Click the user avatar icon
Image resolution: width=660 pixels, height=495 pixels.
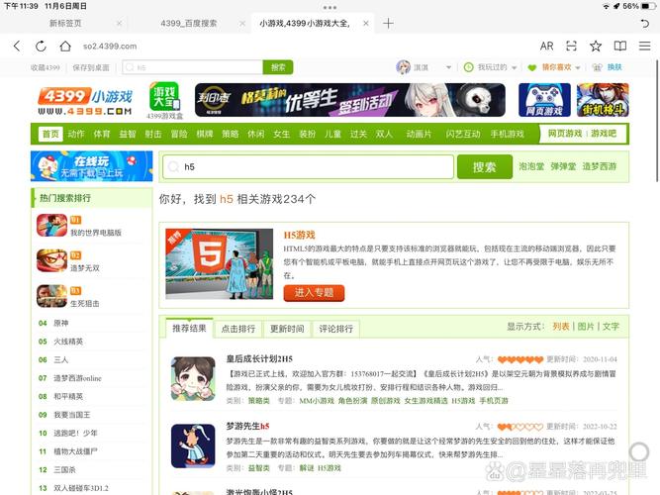coord(404,67)
